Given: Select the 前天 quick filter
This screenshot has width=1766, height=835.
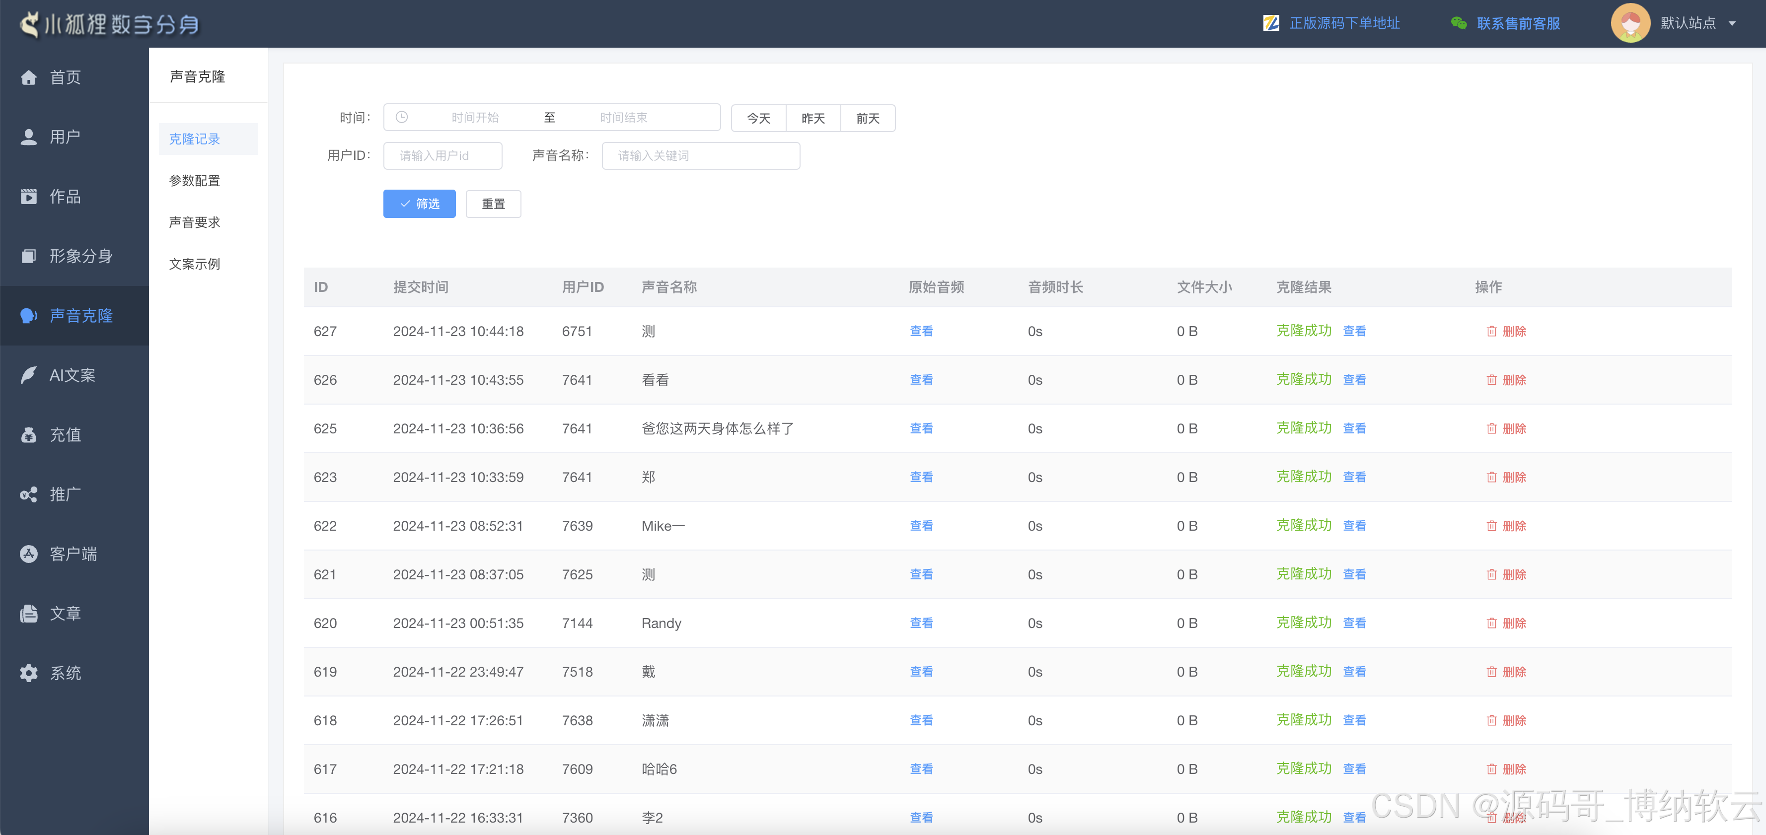Looking at the screenshot, I should (867, 118).
